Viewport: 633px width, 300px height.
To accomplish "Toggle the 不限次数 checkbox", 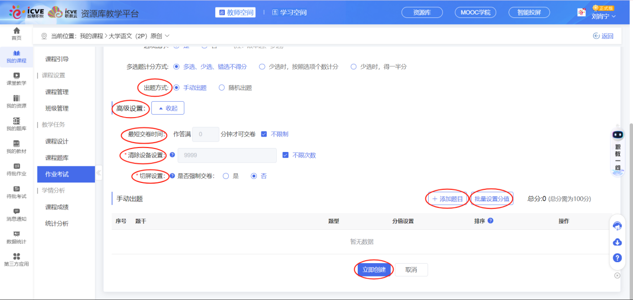I will pyautogui.click(x=286, y=155).
